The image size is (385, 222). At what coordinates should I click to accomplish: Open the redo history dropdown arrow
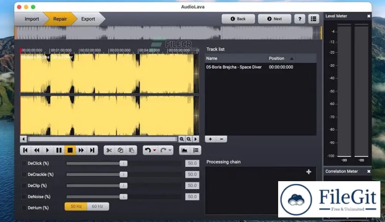tap(170, 150)
